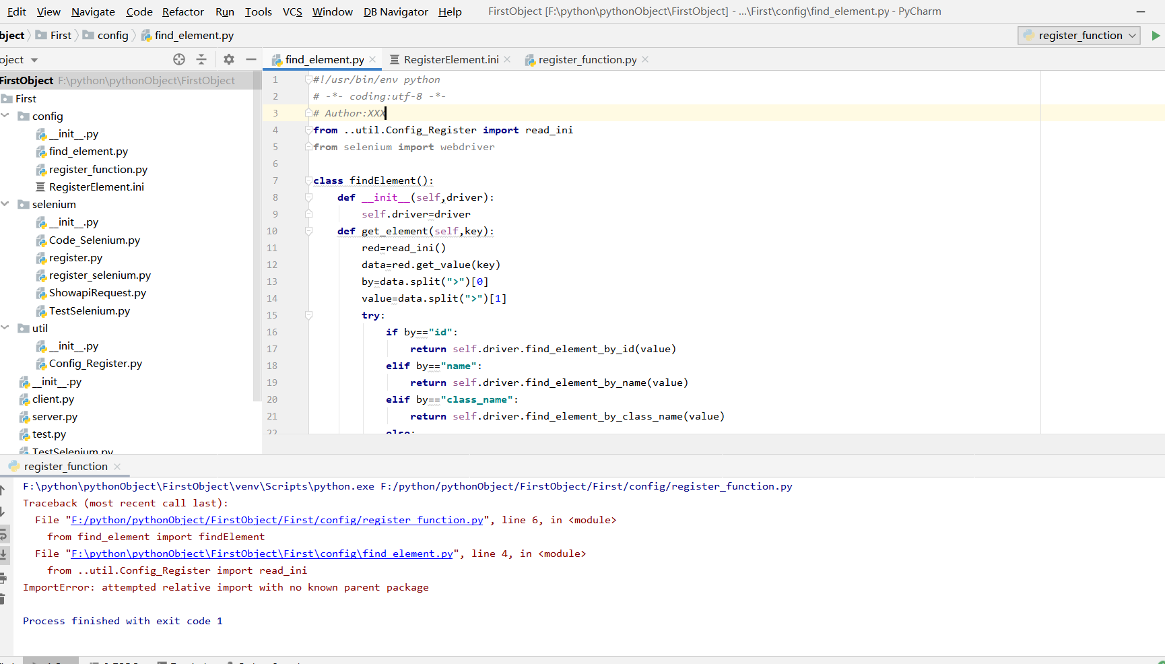Open project panel settings gear
The width and height of the screenshot is (1165, 664).
click(229, 59)
